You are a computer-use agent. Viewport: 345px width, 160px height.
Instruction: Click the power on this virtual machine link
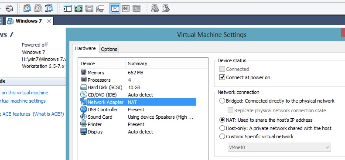[24, 93]
